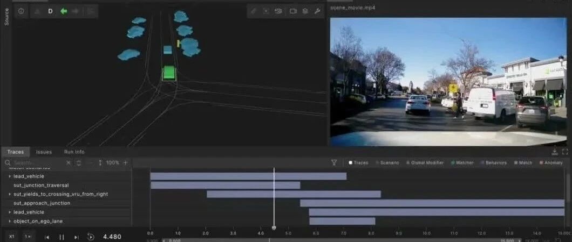Click the green back arrow icon
The width and height of the screenshot is (572, 242).
[x=64, y=11]
